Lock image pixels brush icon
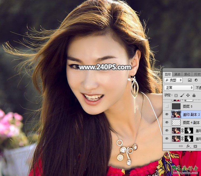 [x=182, y=95]
